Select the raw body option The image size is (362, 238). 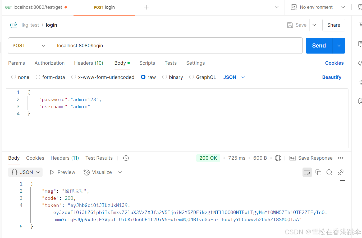(143, 77)
